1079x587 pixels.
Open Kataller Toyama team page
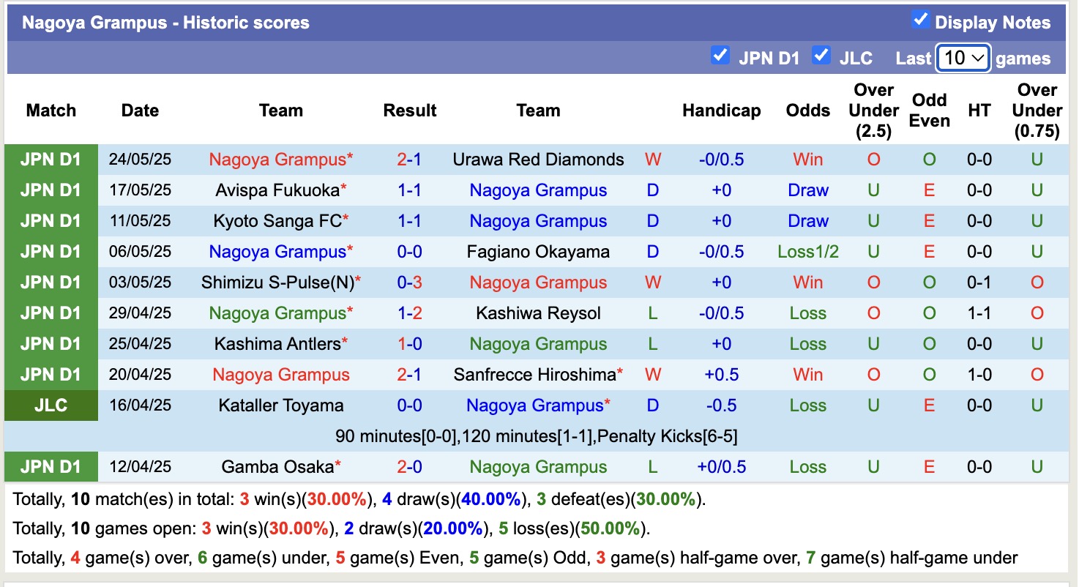tap(280, 405)
